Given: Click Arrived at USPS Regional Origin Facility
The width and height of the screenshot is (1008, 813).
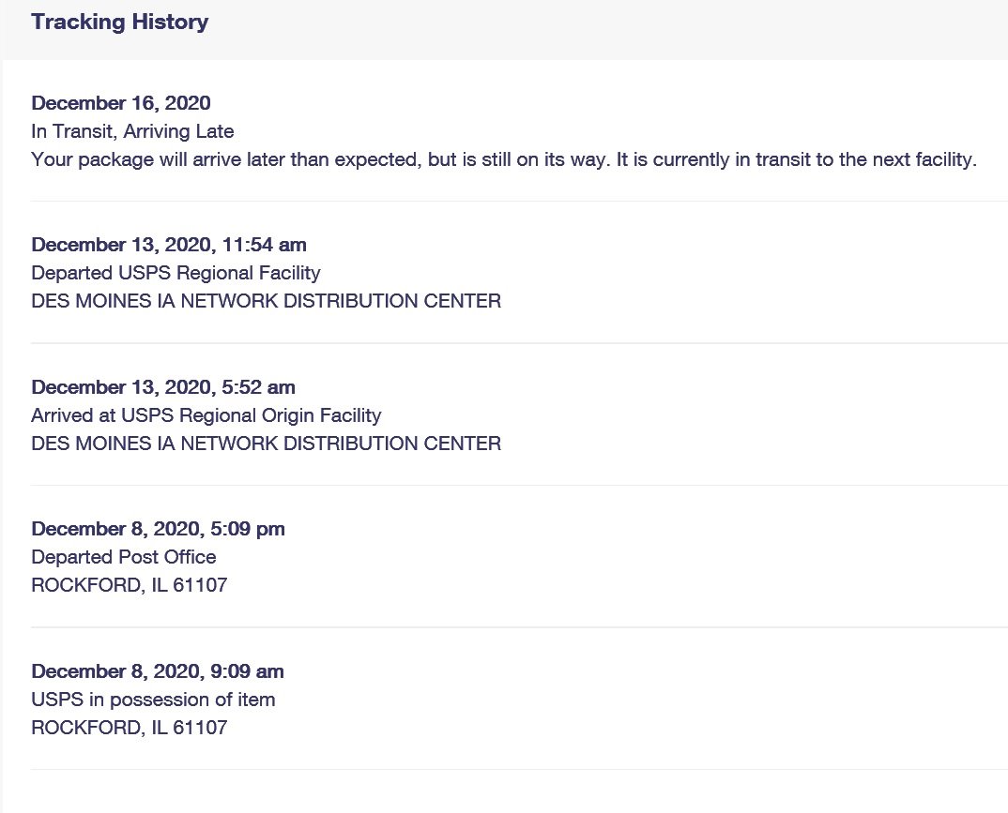Looking at the screenshot, I should [x=206, y=415].
